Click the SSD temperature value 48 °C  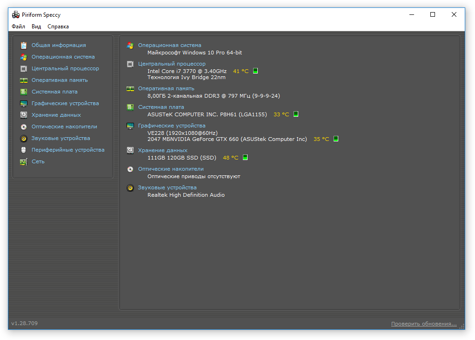231,158
